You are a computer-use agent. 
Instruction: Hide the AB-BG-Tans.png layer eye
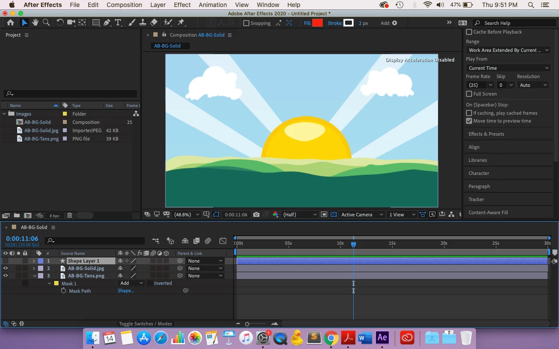(x=6, y=276)
